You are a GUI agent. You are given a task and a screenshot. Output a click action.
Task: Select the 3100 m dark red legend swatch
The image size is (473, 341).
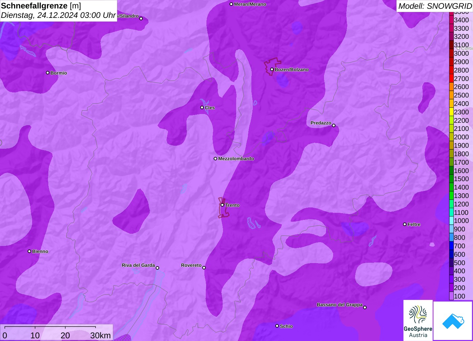tap(451, 45)
